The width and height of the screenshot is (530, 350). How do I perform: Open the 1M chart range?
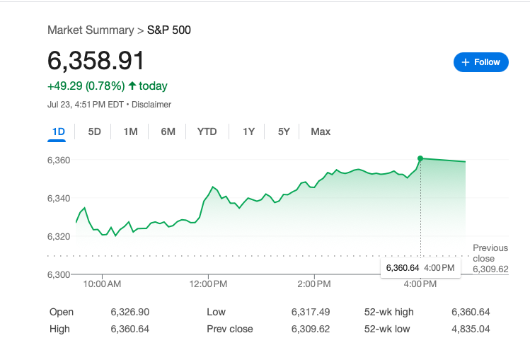[x=130, y=132]
